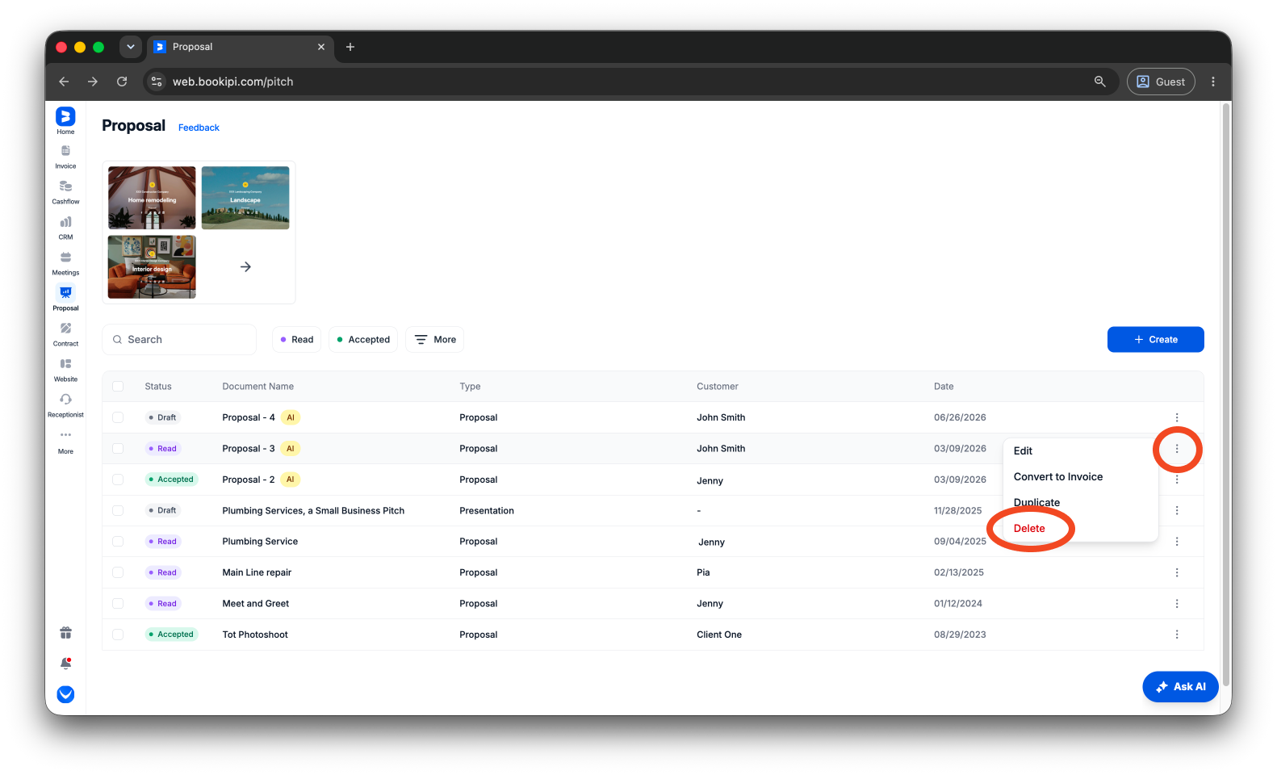The width and height of the screenshot is (1277, 775).
Task: Click Date column header
Action: (944, 387)
